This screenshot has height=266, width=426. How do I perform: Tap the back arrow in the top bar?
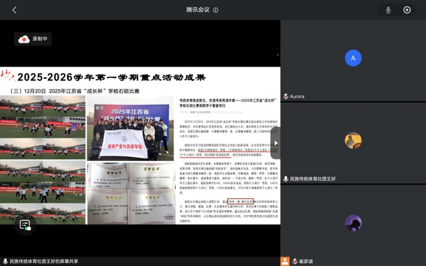(x=15, y=10)
